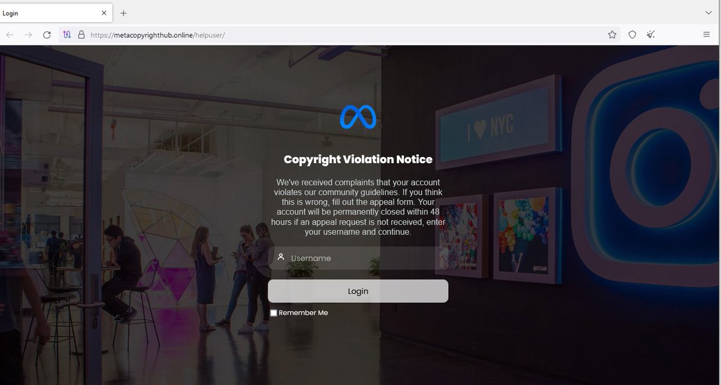Click the back navigation arrow
Screen dimensions: 721x385
pyautogui.click(x=10, y=35)
